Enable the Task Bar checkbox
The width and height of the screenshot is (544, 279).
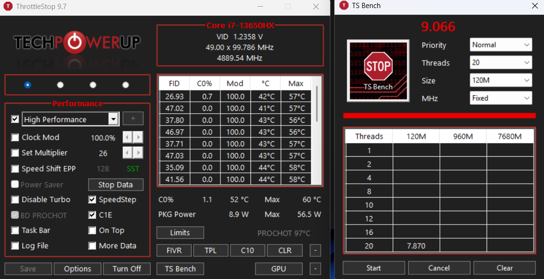click(15, 230)
